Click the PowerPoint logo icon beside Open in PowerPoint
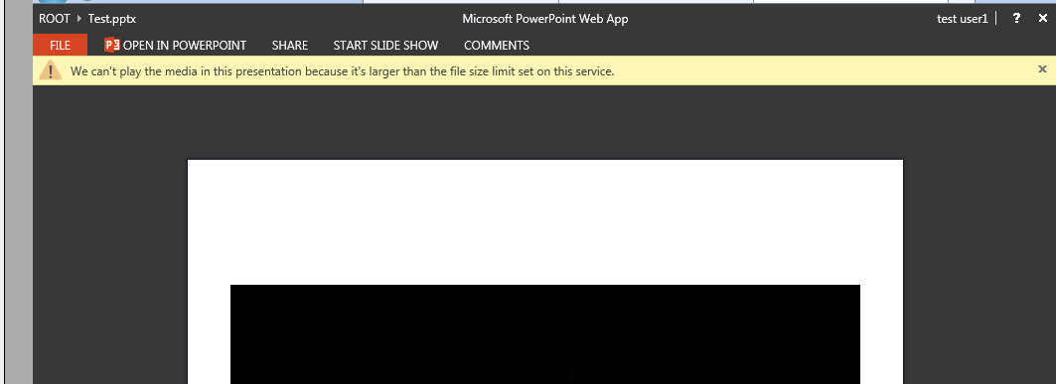Image resolution: width=1056 pixels, height=384 pixels. 112,45
